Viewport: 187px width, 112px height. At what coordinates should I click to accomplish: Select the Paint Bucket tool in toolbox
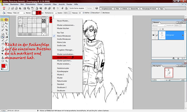pos(2,37)
